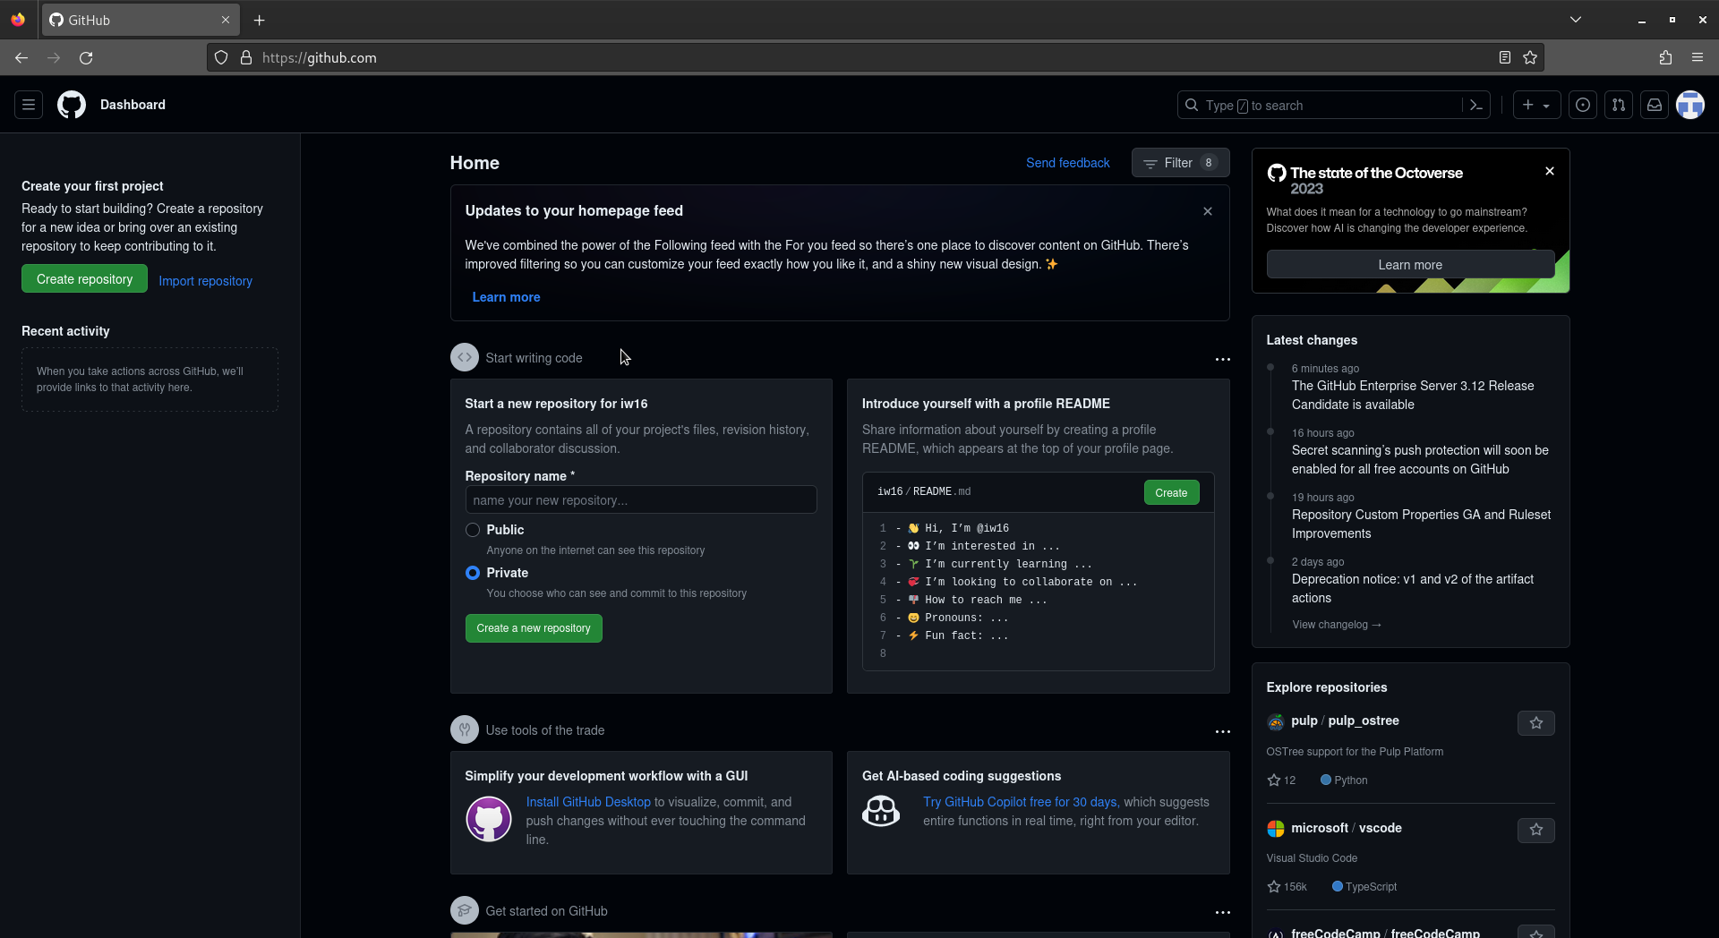Open the global navigation hamburger menu
The height and width of the screenshot is (938, 1719).
pyautogui.click(x=29, y=105)
